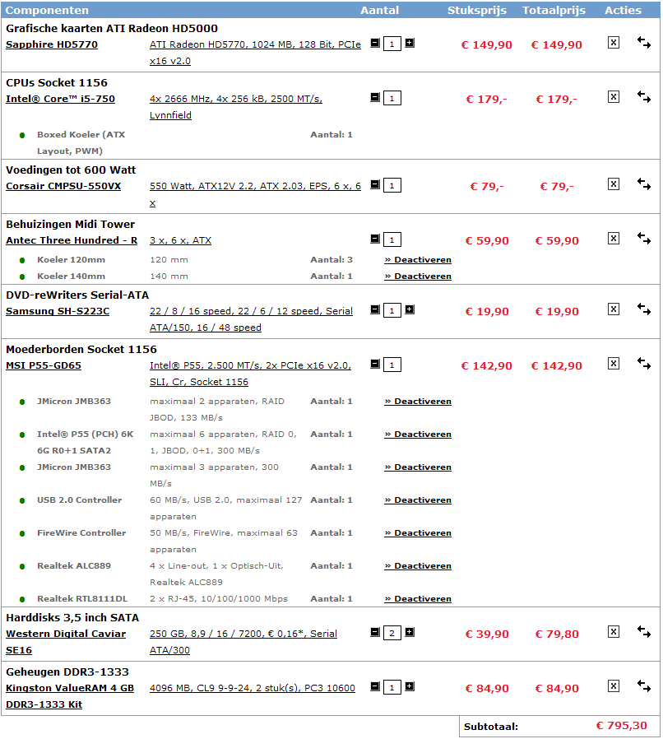Decrease quantity of Antec Three Hundred

coord(375,239)
